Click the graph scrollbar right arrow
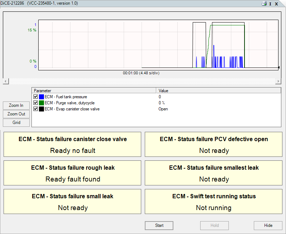 278,81
